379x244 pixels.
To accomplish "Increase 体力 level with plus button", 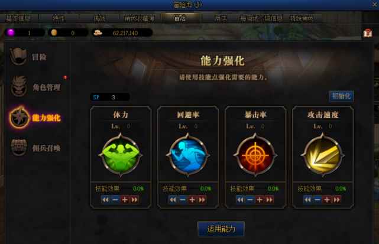I will (125, 200).
